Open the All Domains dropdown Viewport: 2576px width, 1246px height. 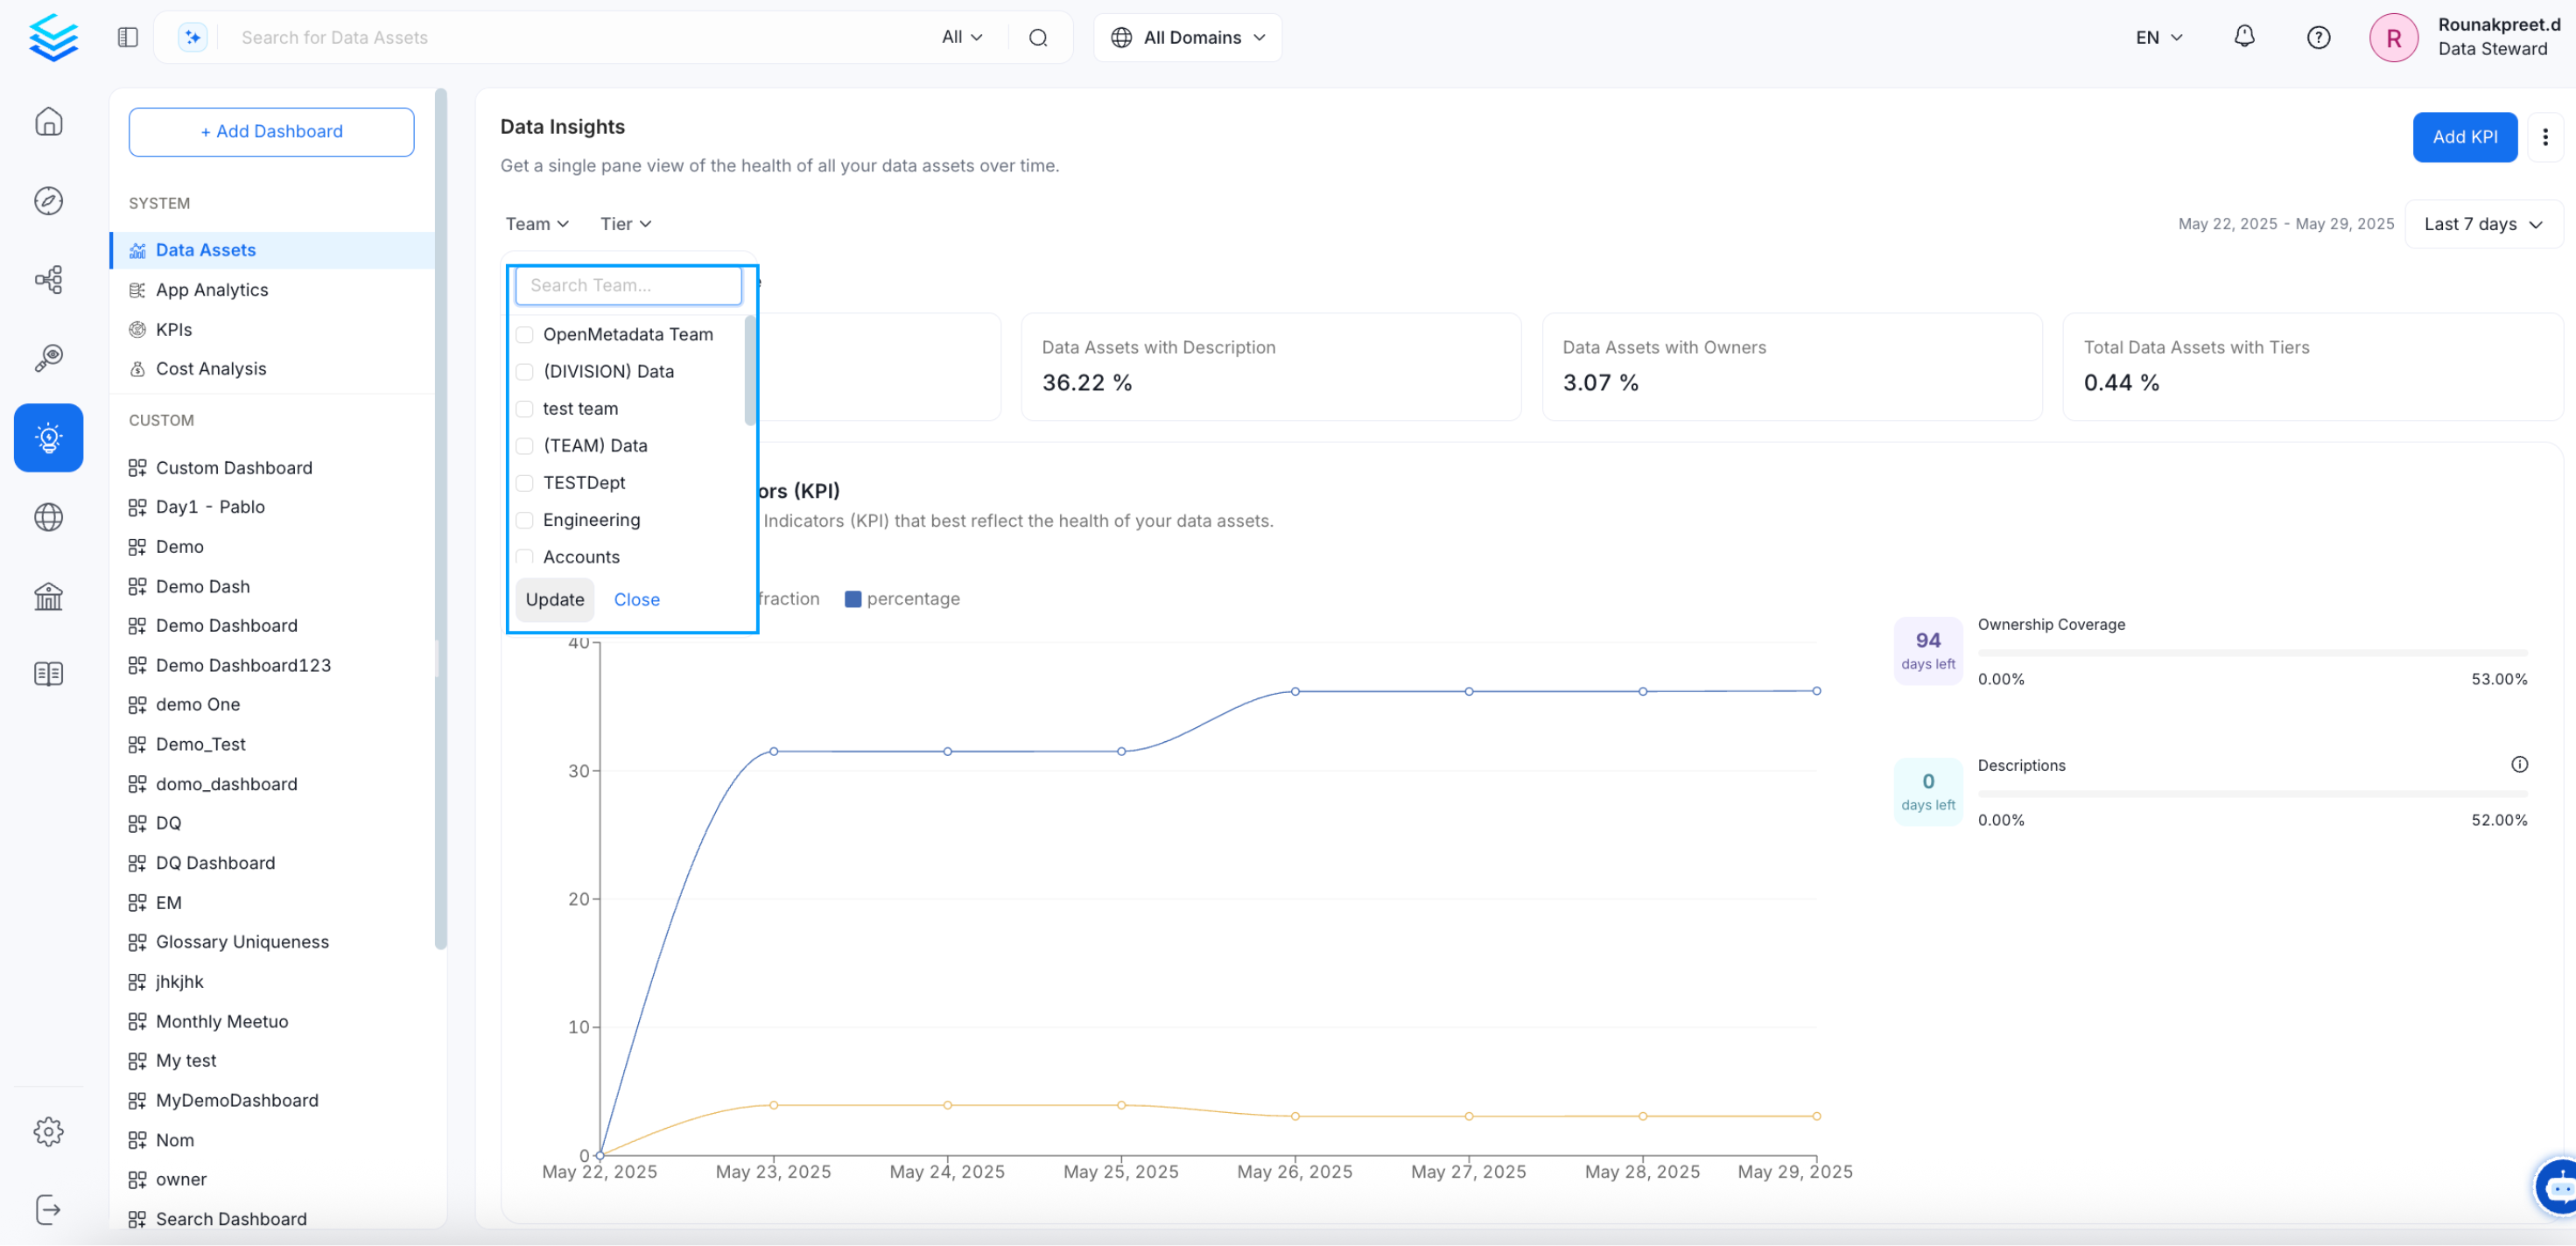coord(1187,37)
